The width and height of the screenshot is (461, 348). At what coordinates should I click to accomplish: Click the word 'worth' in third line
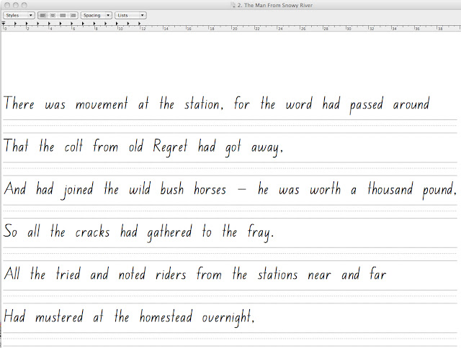click(325, 188)
